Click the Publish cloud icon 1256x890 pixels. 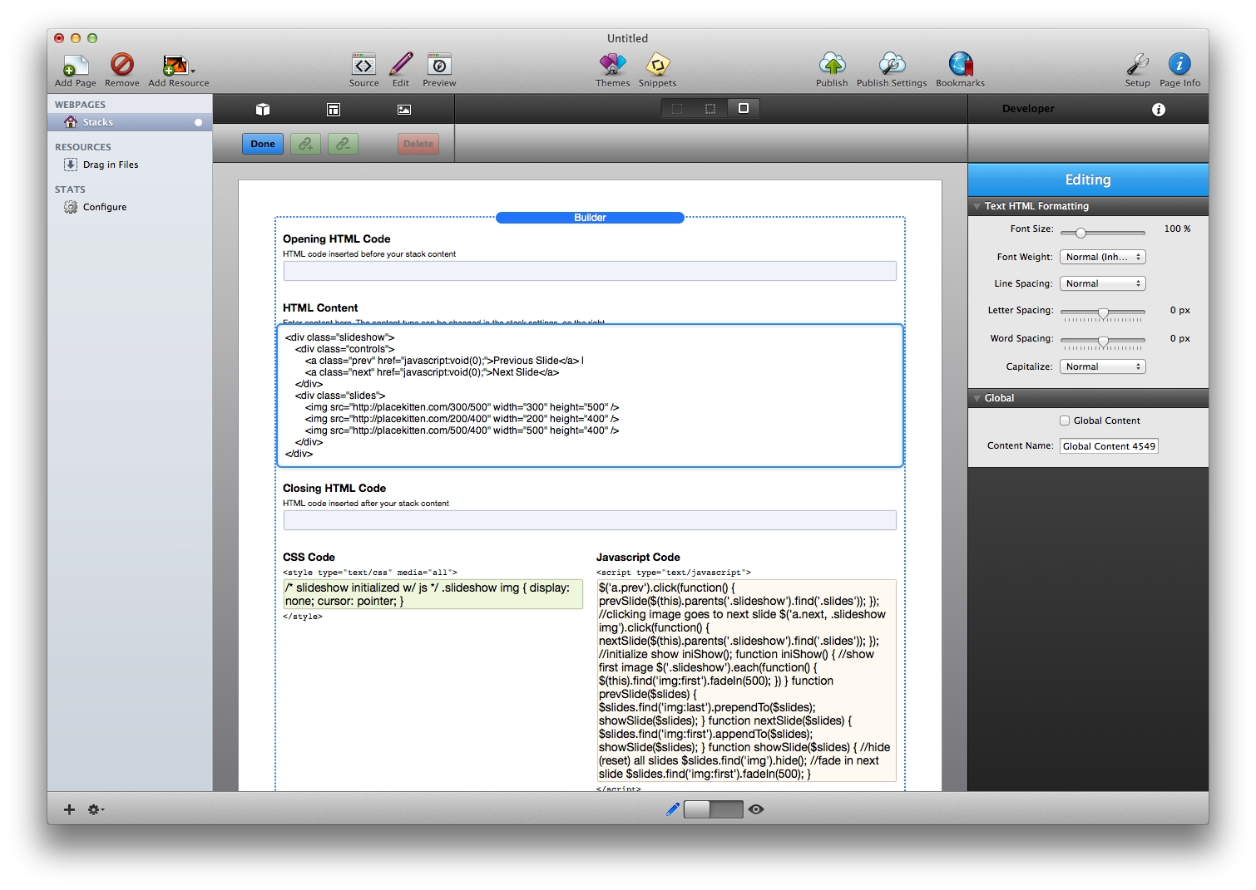tap(832, 66)
